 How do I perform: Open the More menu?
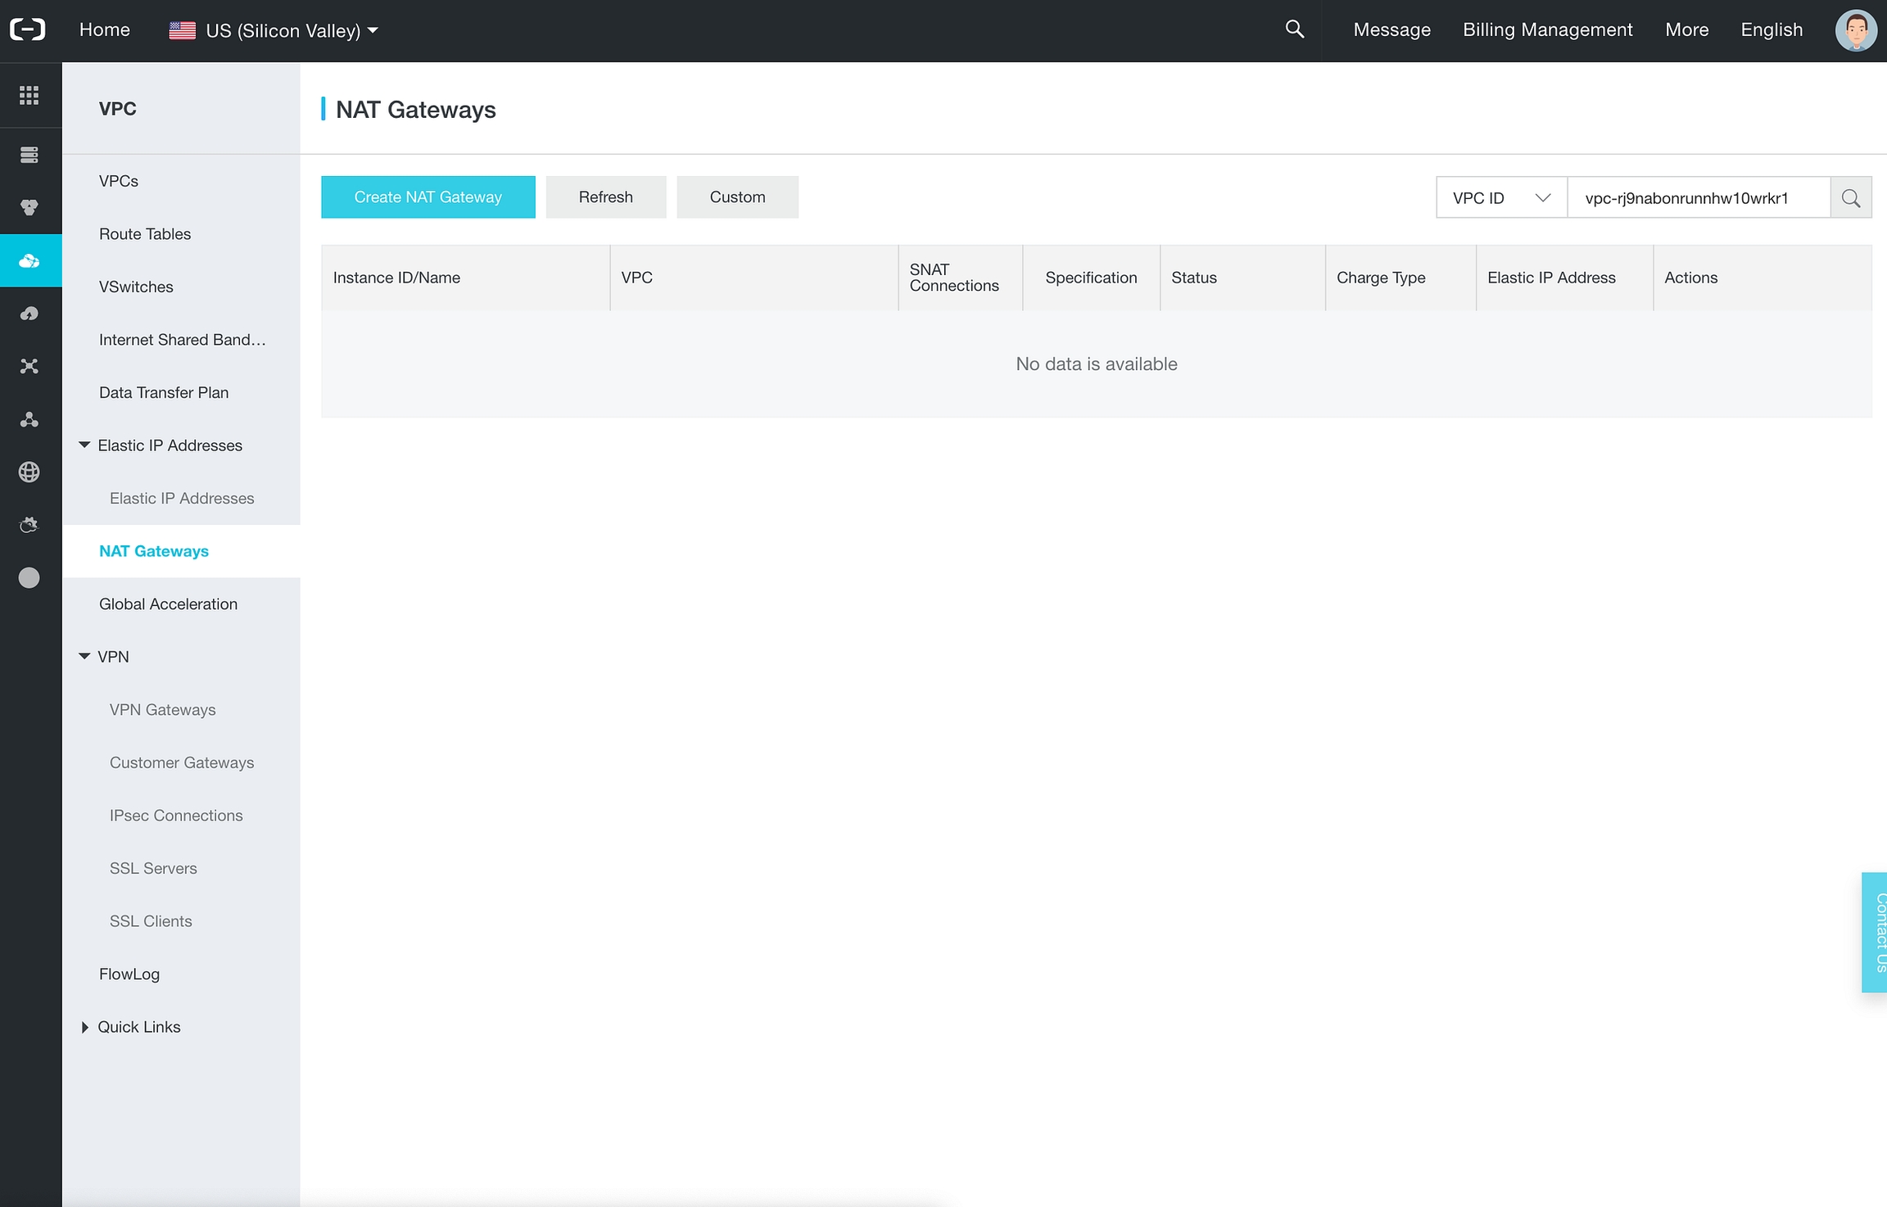1686,30
